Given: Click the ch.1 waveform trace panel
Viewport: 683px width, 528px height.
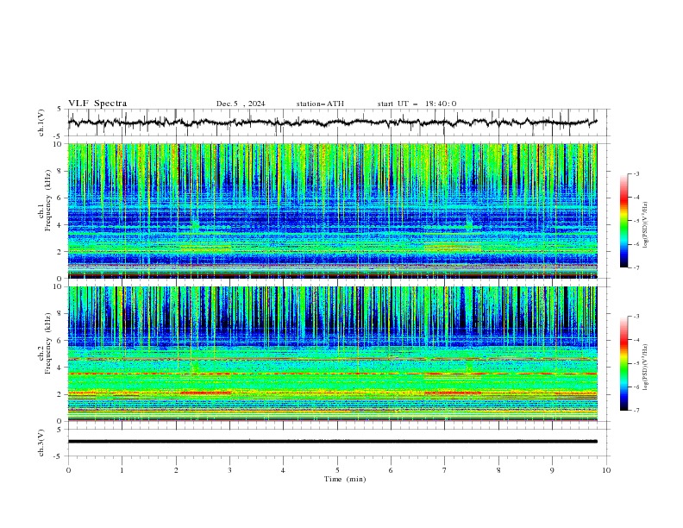Looking at the screenshot, I should coord(339,123).
